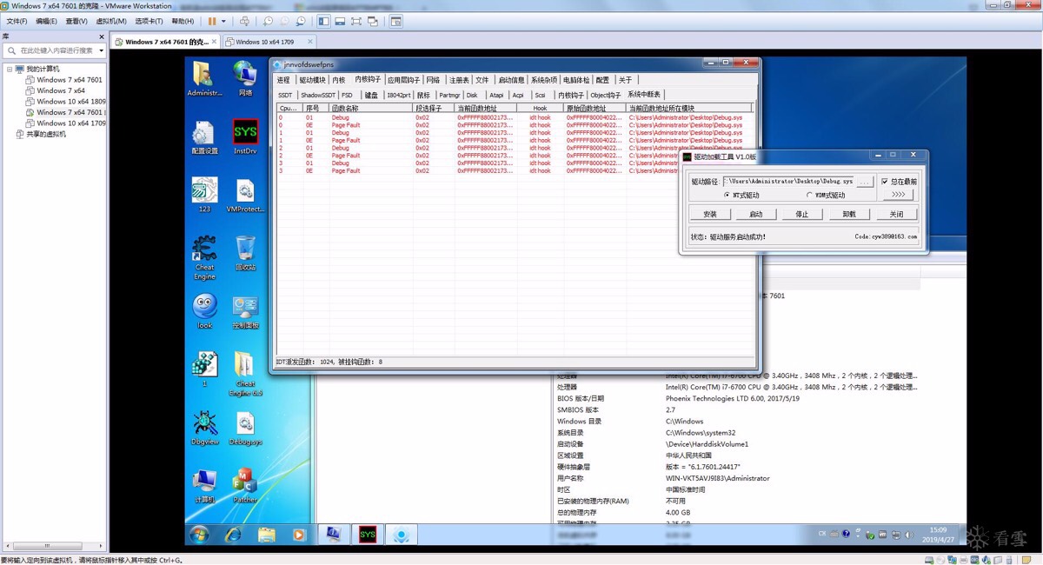Take a snapshot with the VMware toolbar icon
The image size is (1043, 565).
(x=269, y=21)
